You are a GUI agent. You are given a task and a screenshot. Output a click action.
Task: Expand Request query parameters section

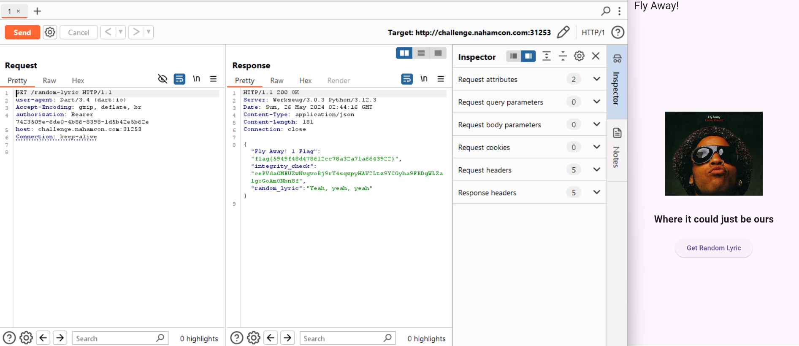pyautogui.click(x=530, y=102)
